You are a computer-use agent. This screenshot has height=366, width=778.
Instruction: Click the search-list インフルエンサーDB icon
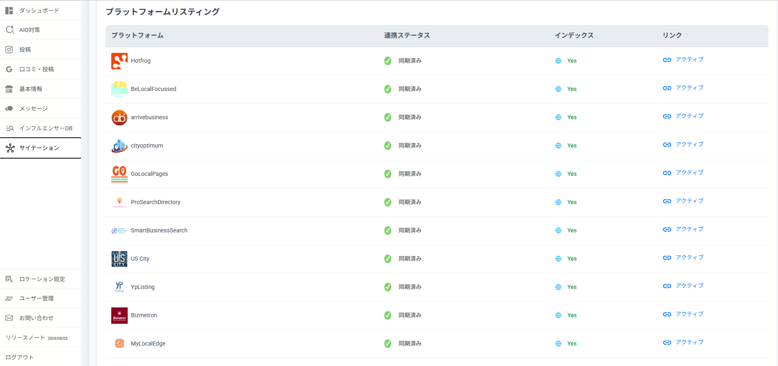[9, 128]
